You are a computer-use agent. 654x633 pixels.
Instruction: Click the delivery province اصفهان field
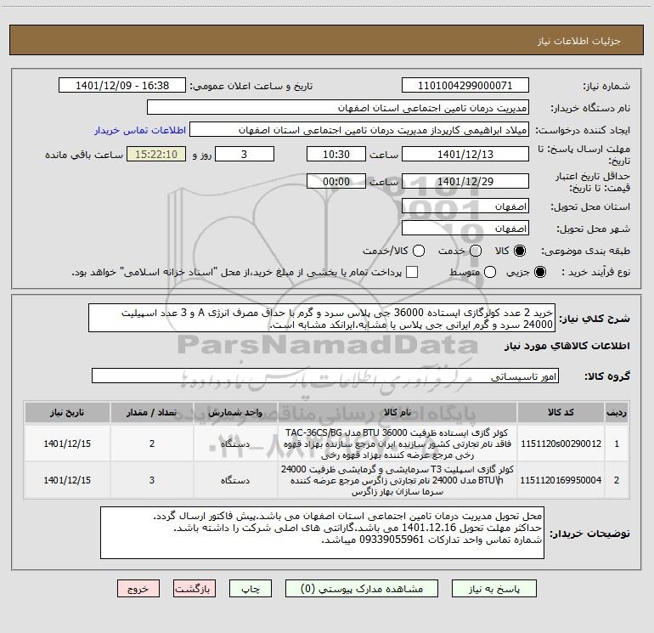click(465, 206)
